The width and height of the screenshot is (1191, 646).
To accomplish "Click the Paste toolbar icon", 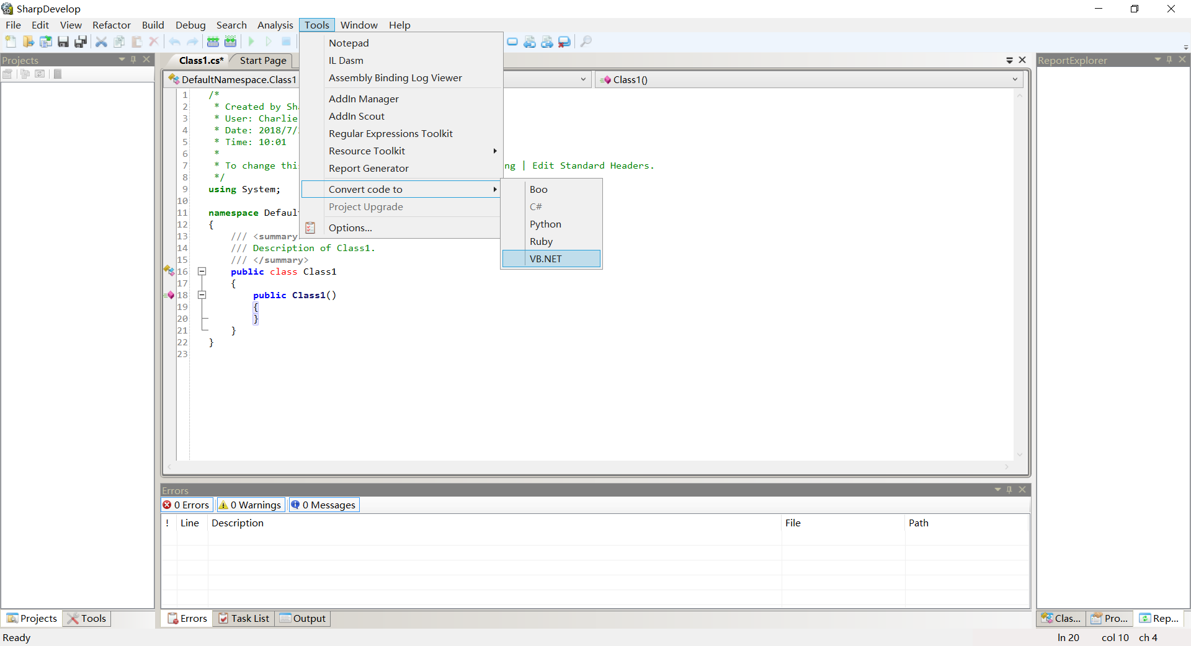I will click(136, 42).
